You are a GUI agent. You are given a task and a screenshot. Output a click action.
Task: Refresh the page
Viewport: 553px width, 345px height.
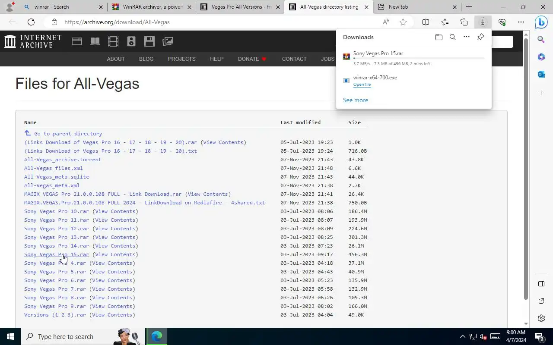pos(31,22)
